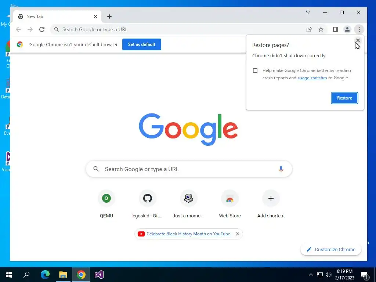376x282 pixels.
Task: Click network status tray icon
Action: coord(320,275)
